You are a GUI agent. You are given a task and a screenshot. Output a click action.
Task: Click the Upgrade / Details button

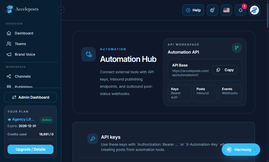click(31, 149)
